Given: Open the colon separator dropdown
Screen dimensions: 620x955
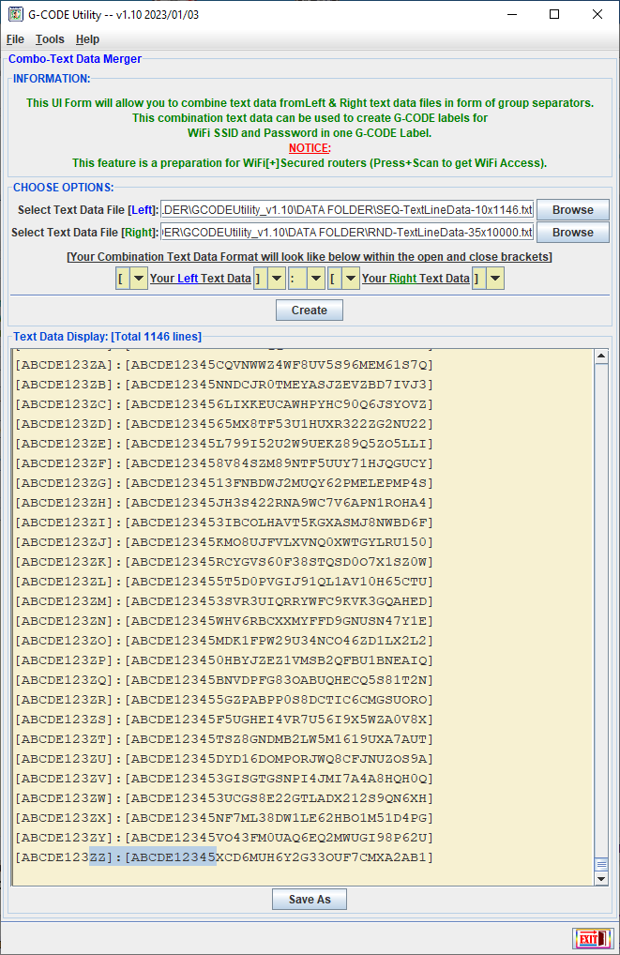Looking at the screenshot, I should [x=314, y=279].
